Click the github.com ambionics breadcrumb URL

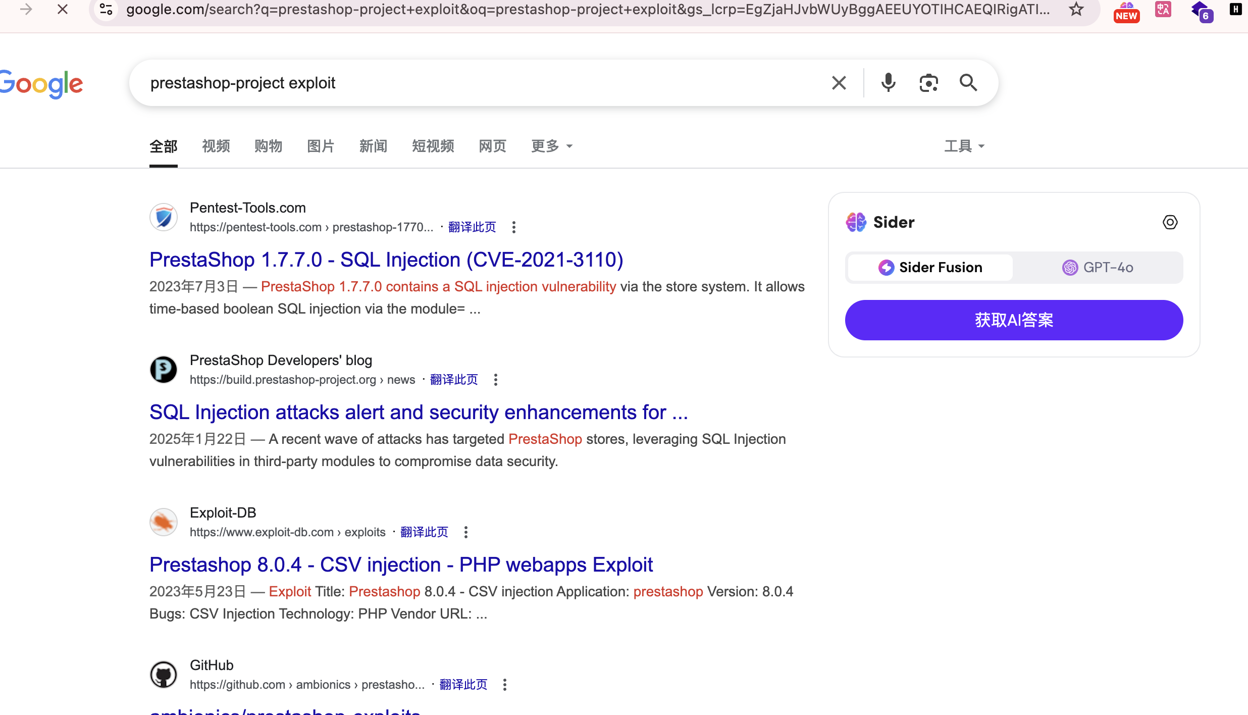coord(307,685)
